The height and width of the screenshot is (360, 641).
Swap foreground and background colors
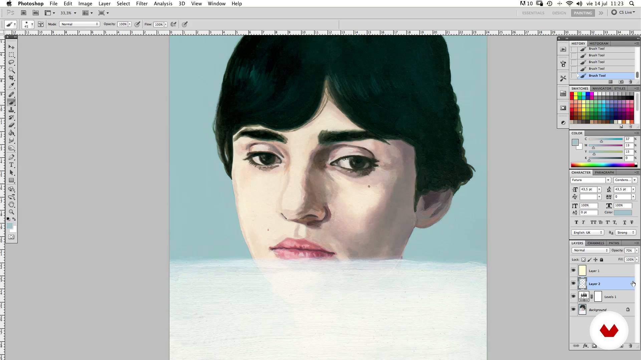pos(14,219)
